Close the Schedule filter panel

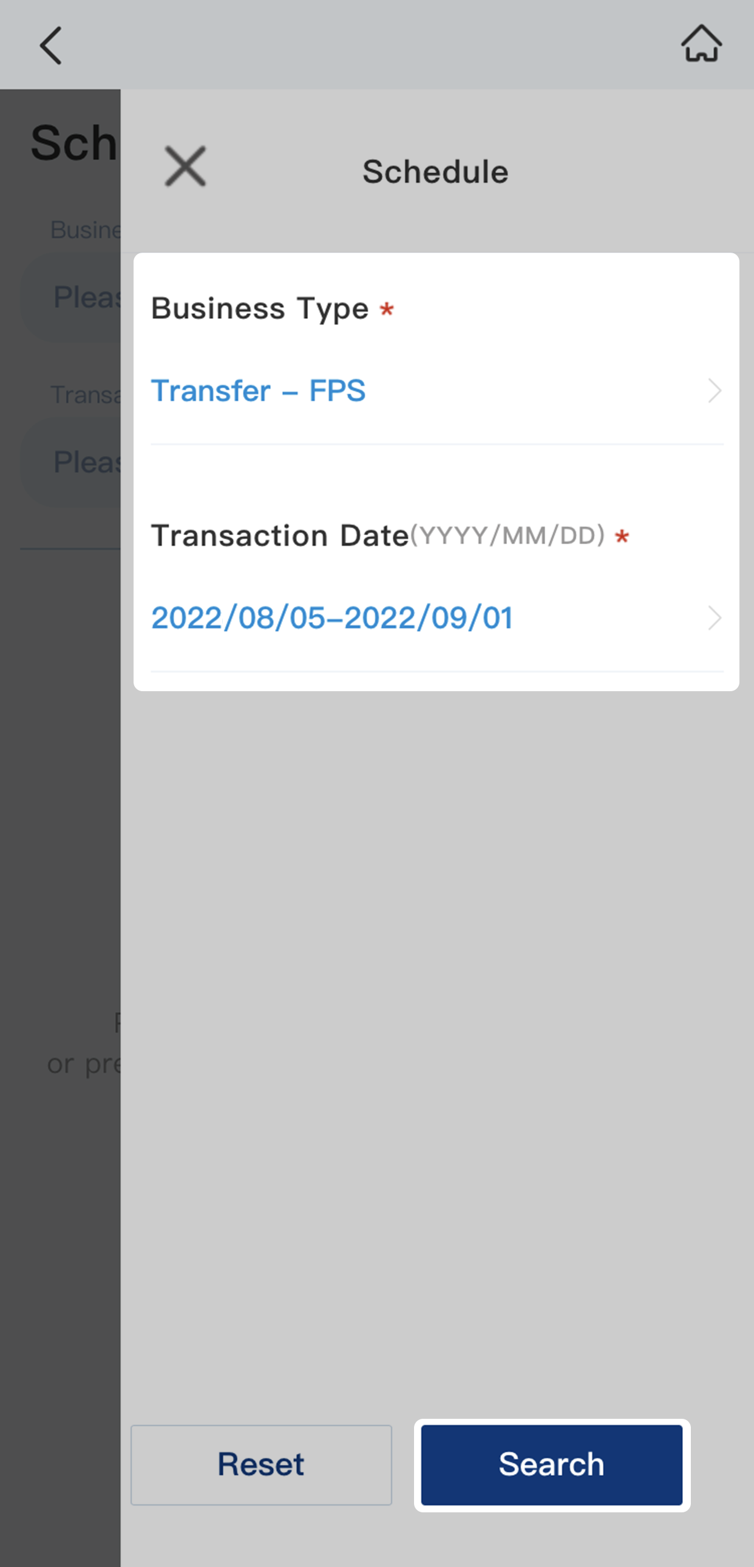point(185,166)
